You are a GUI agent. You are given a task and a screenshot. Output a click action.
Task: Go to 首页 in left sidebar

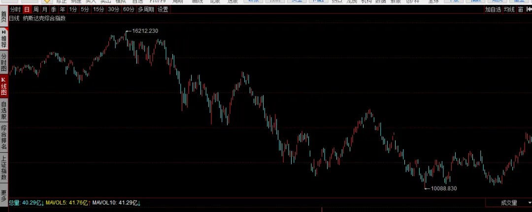pyautogui.click(x=4, y=17)
